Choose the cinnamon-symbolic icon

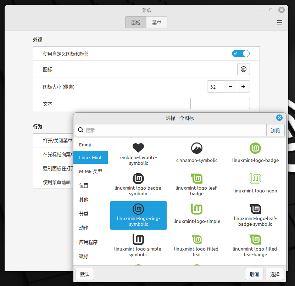pos(197,155)
